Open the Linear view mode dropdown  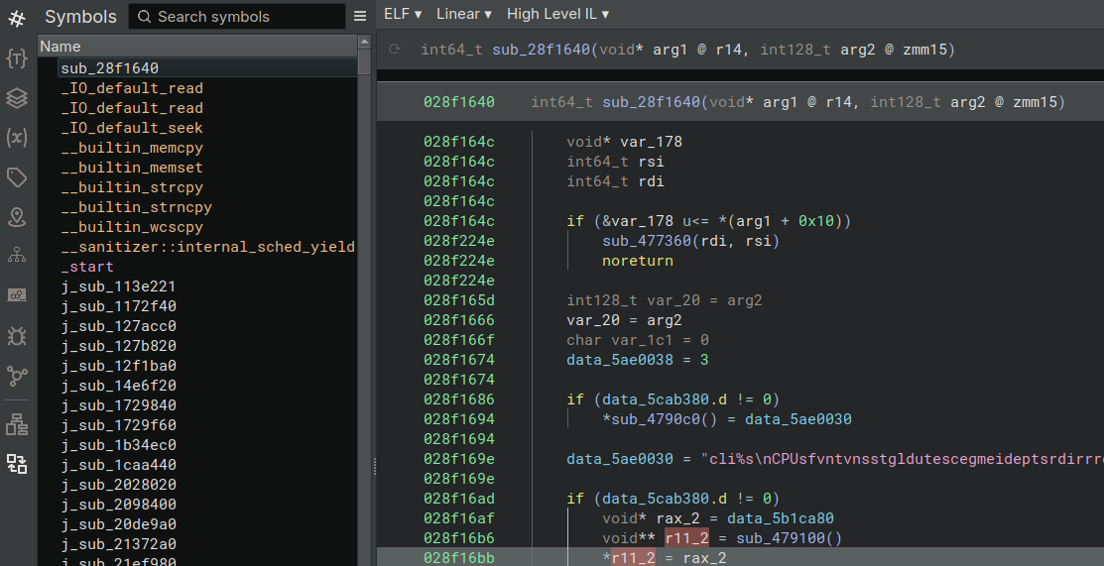click(464, 14)
